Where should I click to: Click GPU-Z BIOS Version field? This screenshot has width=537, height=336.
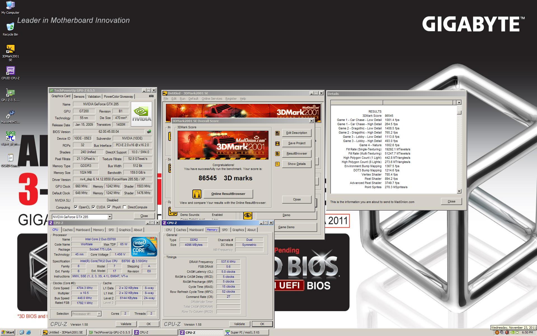[109, 132]
